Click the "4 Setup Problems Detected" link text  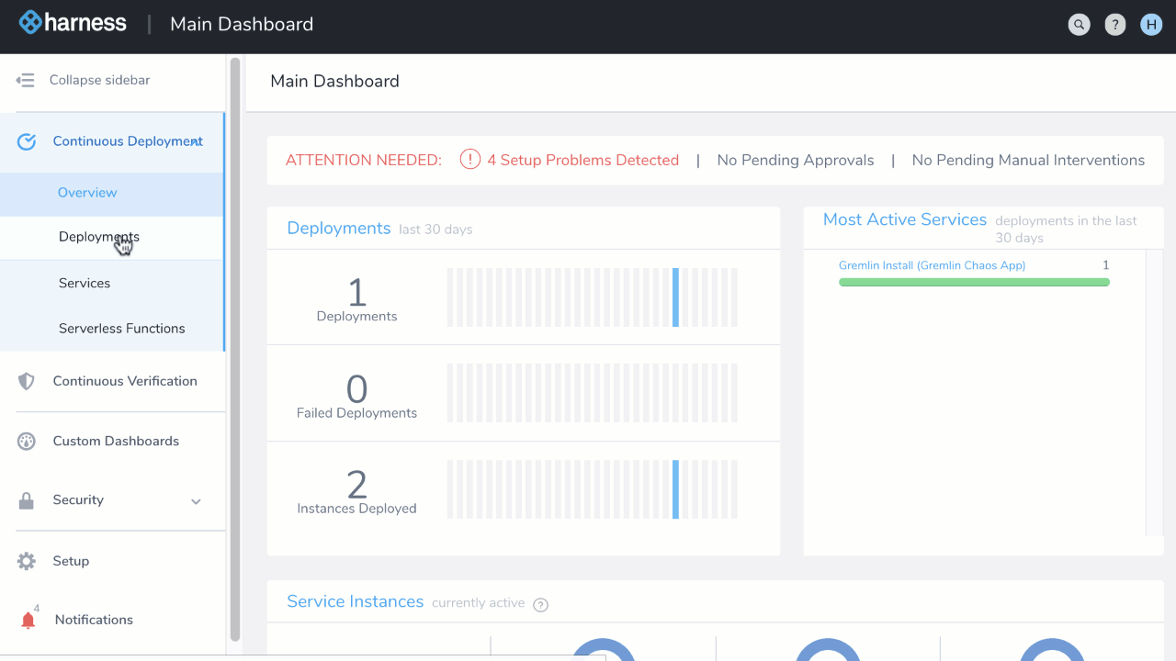click(x=583, y=160)
